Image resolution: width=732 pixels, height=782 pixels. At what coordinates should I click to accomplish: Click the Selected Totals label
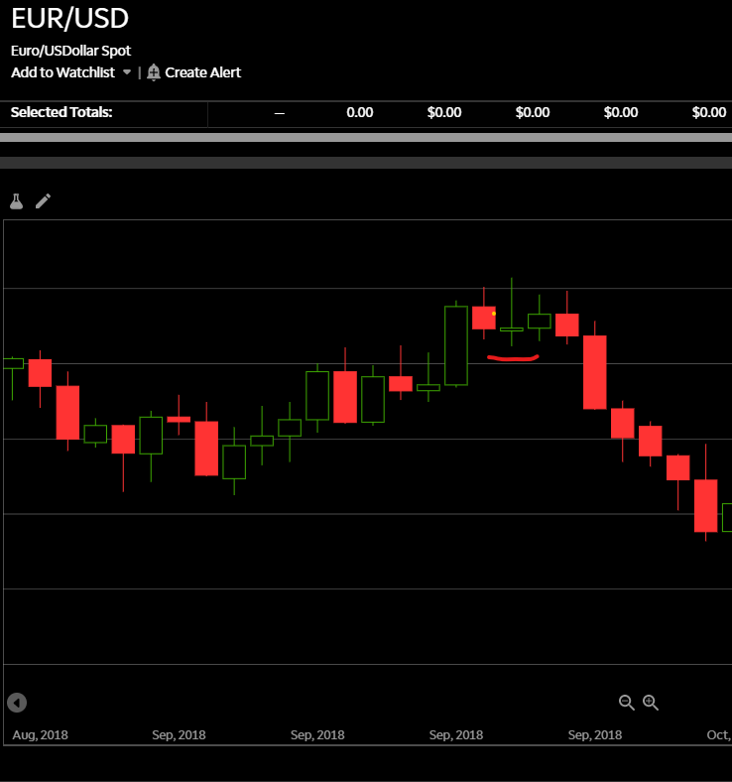point(61,112)
